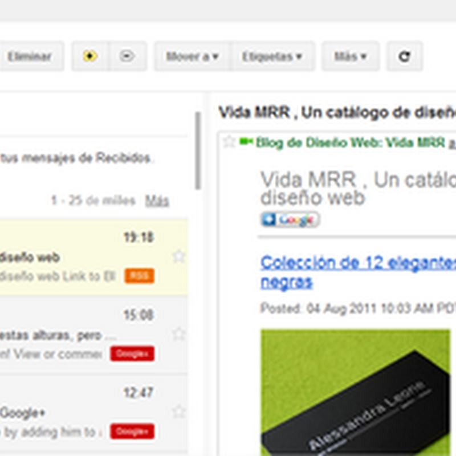Click the green video camera icon by sender
The height and width of the screenshot is (456, 456).
(x=246, y=142)
